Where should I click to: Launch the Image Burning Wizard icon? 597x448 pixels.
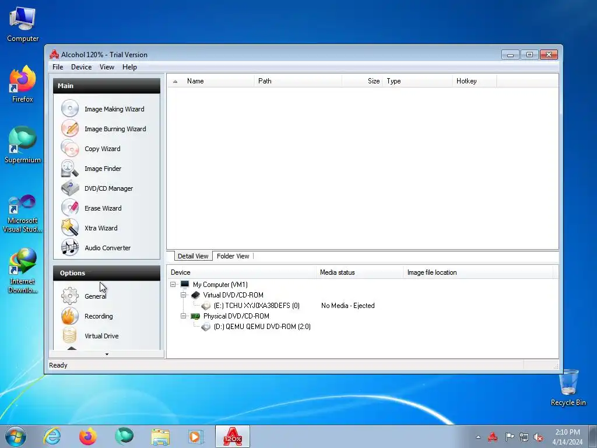point(70,128)
